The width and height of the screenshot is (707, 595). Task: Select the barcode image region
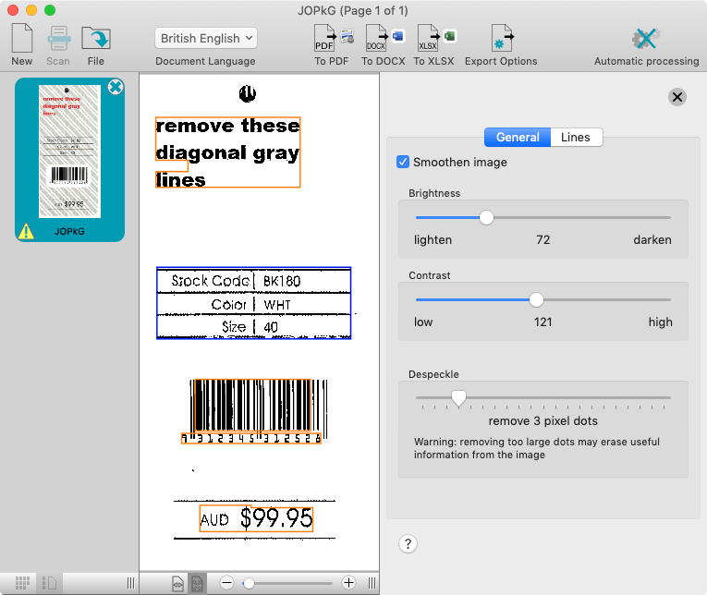252,405
